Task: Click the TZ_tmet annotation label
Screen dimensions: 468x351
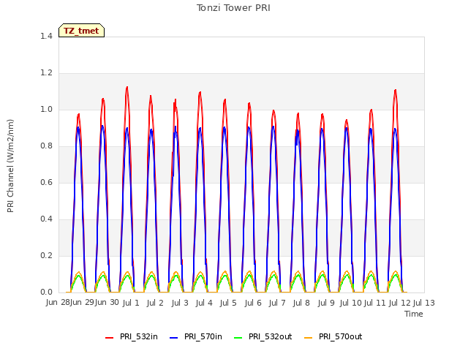Action: pyautogui.click(x=81, y=31)
